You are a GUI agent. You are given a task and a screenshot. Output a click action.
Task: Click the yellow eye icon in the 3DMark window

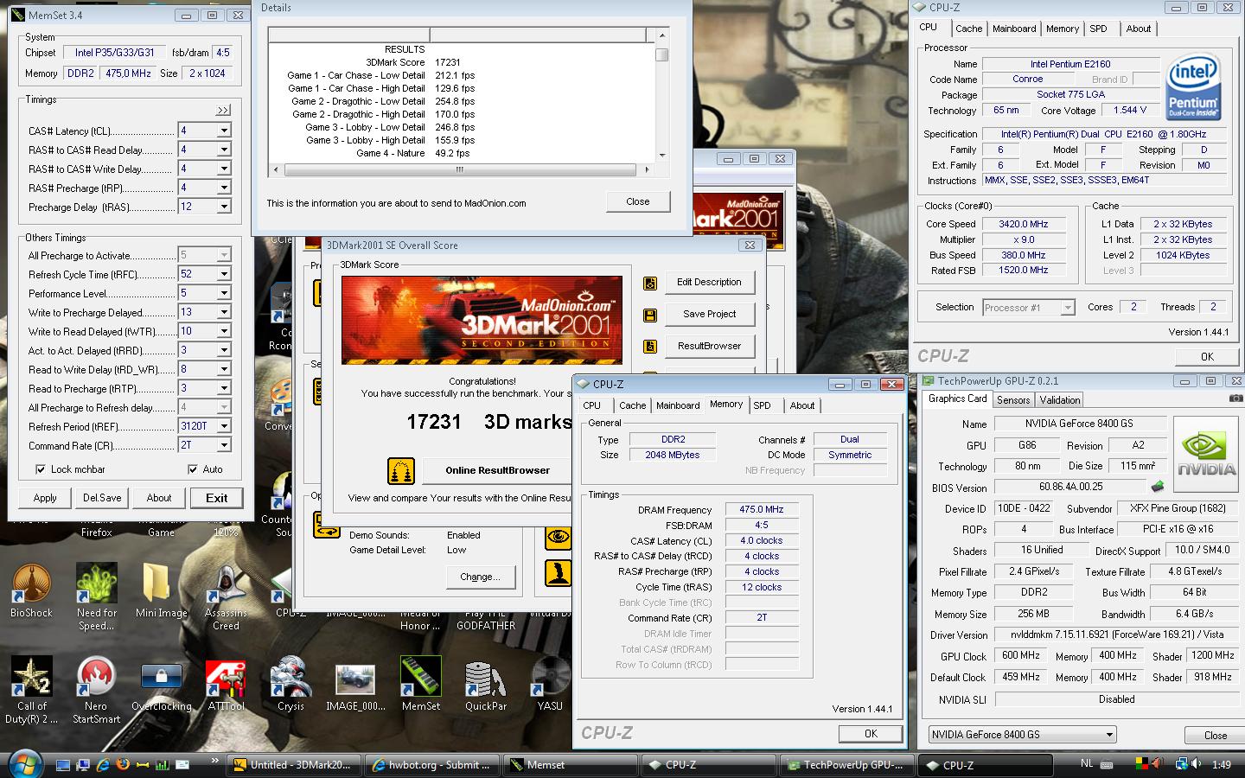(558, 537)
